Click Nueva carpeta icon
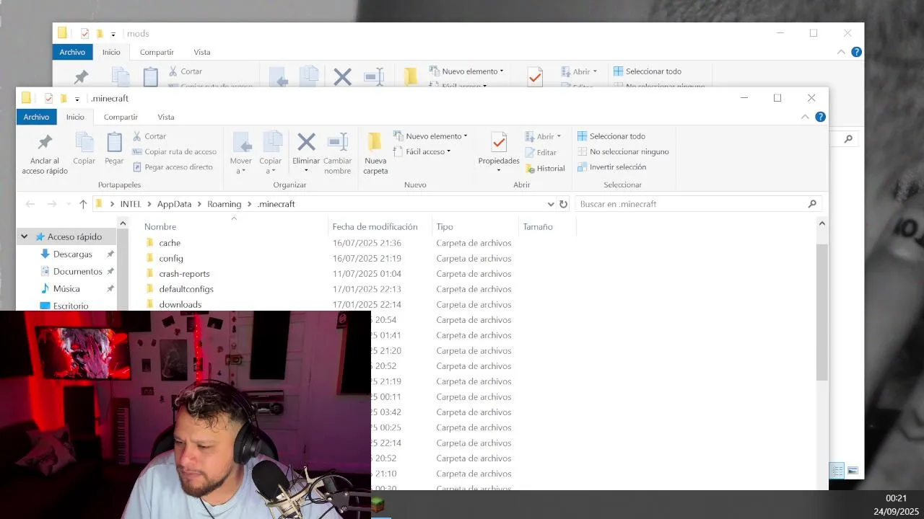The image size is (924, 519). pyautogui.click(x=375, y=142)
